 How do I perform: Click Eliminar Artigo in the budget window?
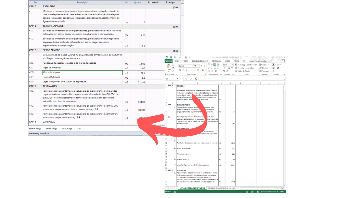click(35, 129)
